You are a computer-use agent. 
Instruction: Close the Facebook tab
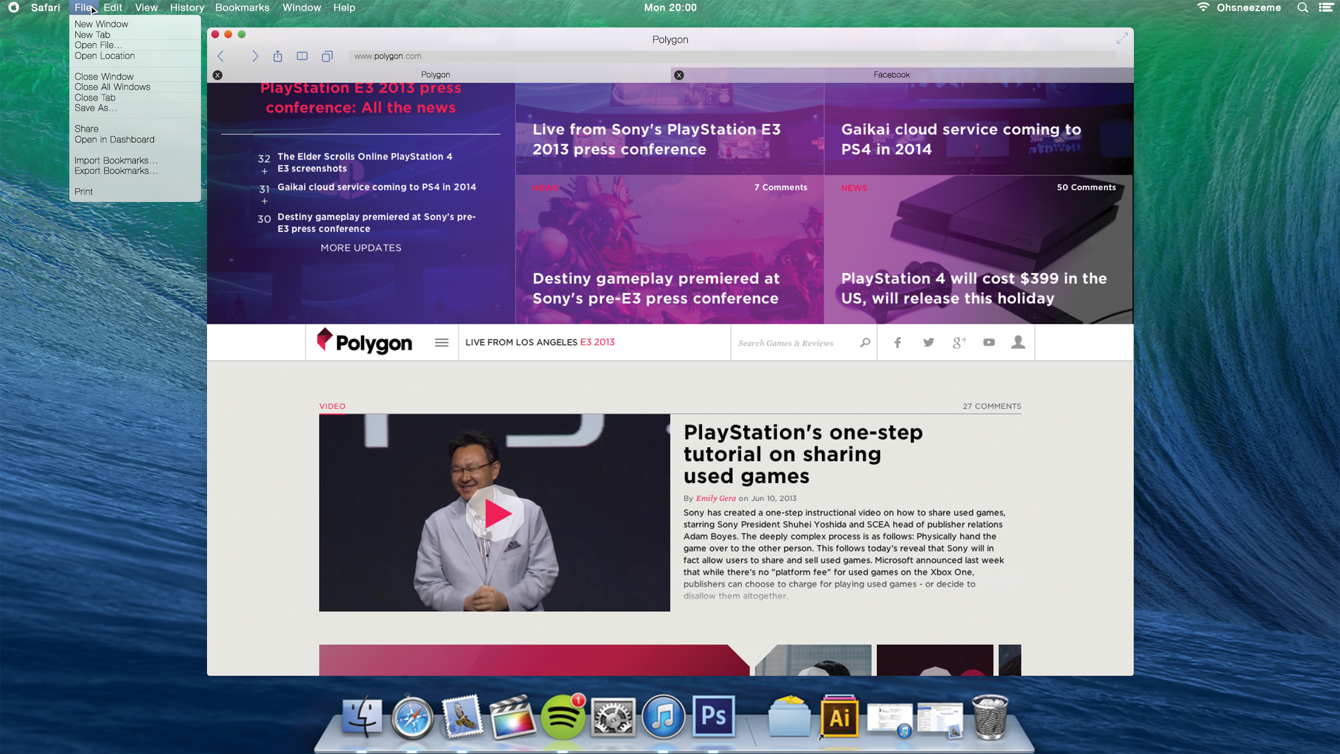click(x=679, y=75)
